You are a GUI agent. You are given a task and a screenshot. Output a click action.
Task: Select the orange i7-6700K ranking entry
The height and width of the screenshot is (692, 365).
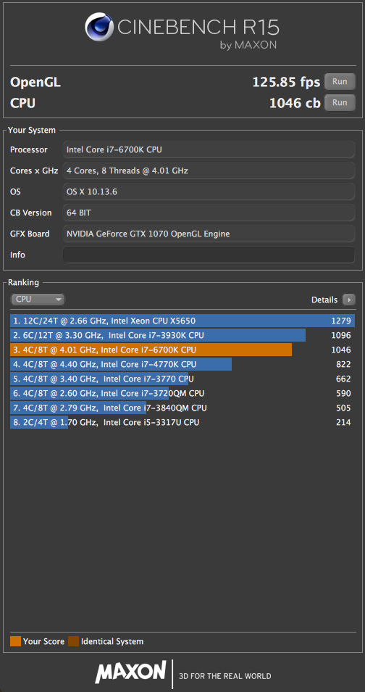pos(182,350)
